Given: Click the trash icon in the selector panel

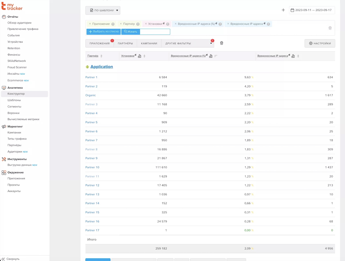Looking at the screenshot, I should click(330, 28).
